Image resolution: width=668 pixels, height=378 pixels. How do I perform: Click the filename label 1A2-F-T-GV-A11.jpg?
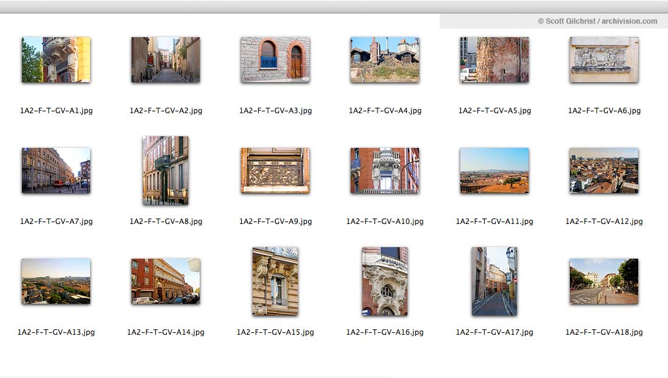[x=494, y=222]
